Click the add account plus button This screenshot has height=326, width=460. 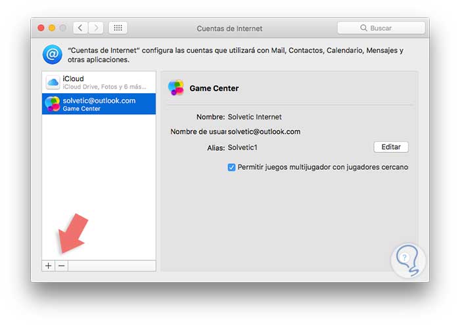click(48, 266)
